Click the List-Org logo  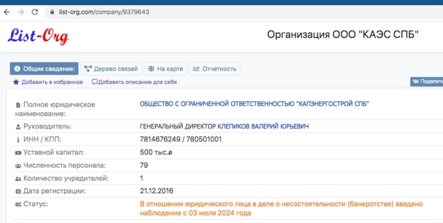[38, 36]
